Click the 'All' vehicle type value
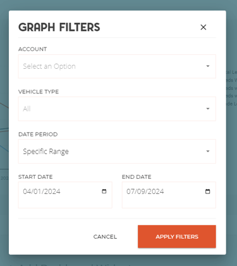The height and width of the screenshot is (266, 237). tap(27, 109)
